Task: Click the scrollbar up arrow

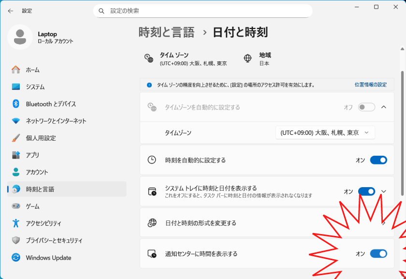Action: [402, 49]
